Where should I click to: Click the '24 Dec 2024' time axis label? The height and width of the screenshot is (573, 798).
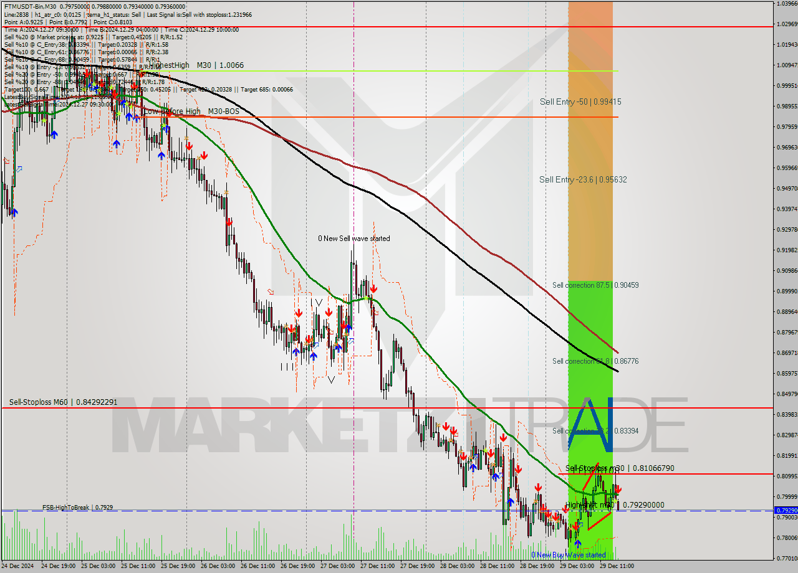[19, 567]
